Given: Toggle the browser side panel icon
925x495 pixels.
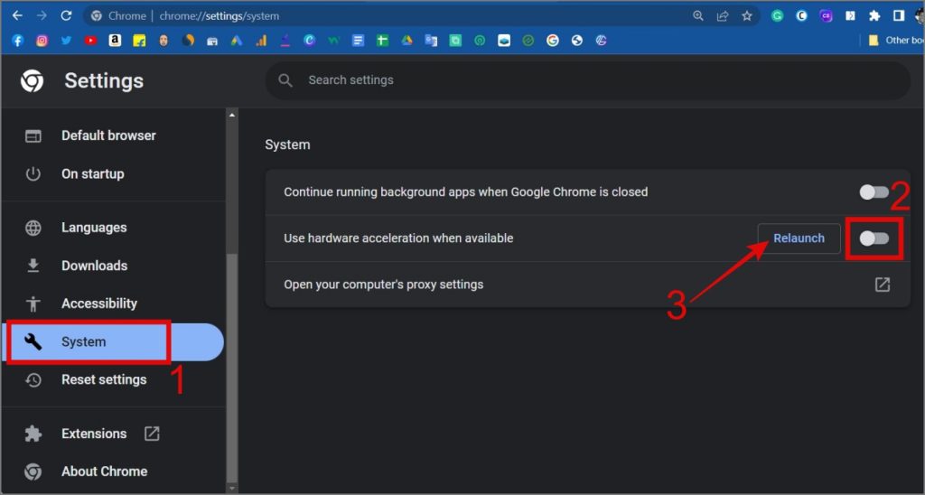Looking at the screenshot, I should tap(899, 15).
